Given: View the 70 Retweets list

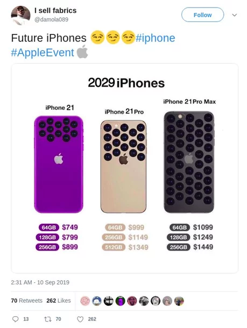Looking at the screenshot, I should coord(26,301).
